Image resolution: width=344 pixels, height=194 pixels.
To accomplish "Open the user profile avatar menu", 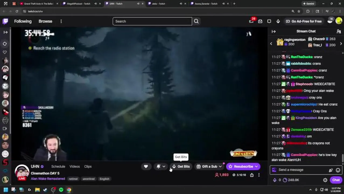I will coord(339,21).
